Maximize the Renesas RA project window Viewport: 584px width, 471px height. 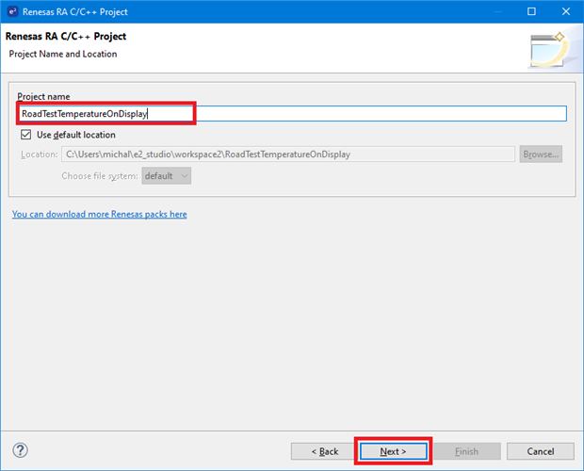click(x=531, y=11)
